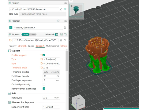Toggle the Advanced mode switch
This screenshot has height=110, width=147.
pos(56,35)
